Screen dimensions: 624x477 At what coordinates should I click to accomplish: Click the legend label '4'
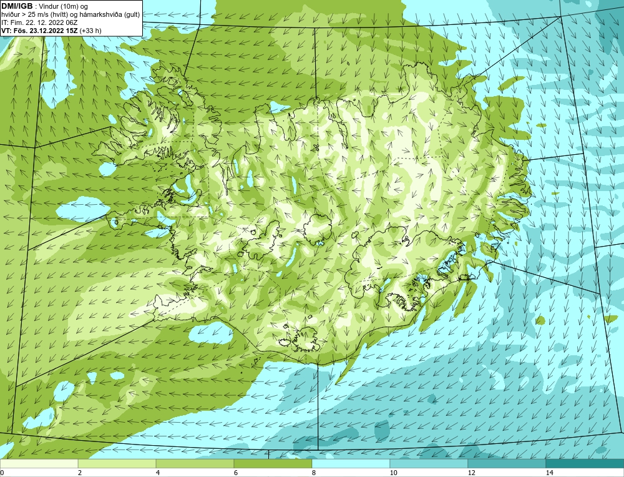click(158, 473)
